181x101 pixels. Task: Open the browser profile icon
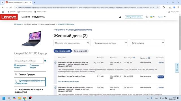click(174, 8)
